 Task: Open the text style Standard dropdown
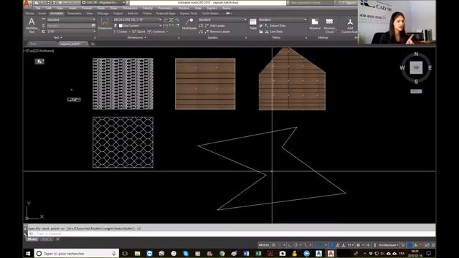click(x=71, y=20)
